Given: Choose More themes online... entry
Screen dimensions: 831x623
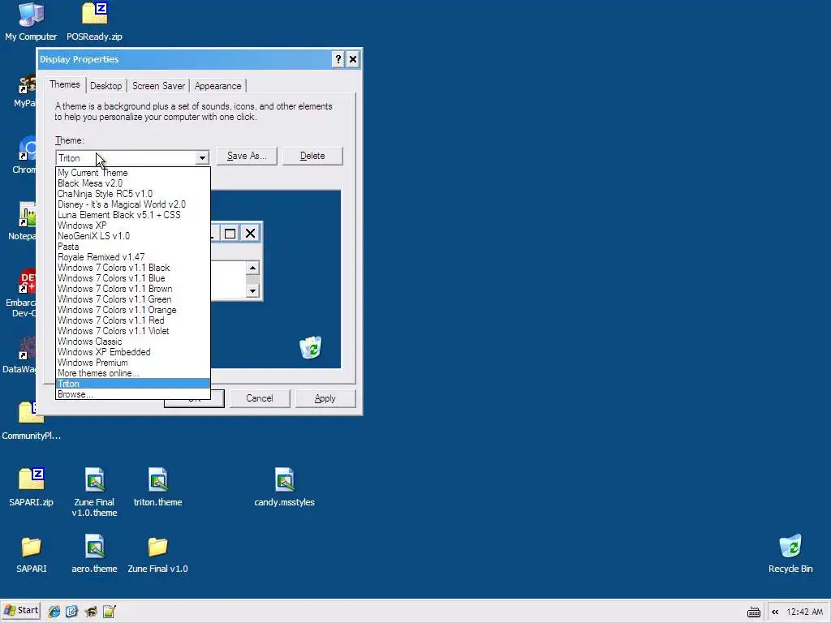Looking at the screenshot, I should (132, 373).
